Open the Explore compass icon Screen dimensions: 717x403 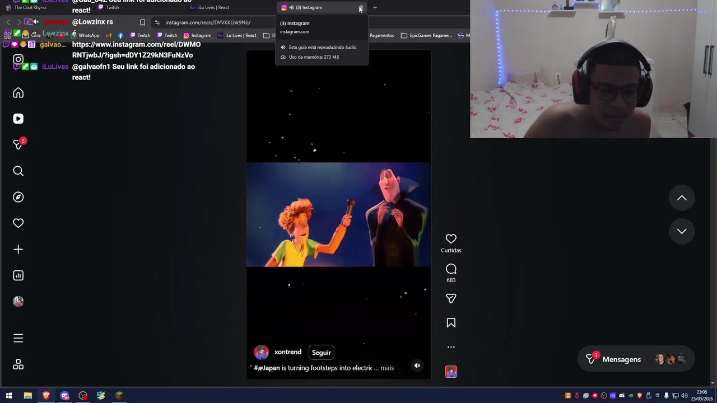[18, 197]
